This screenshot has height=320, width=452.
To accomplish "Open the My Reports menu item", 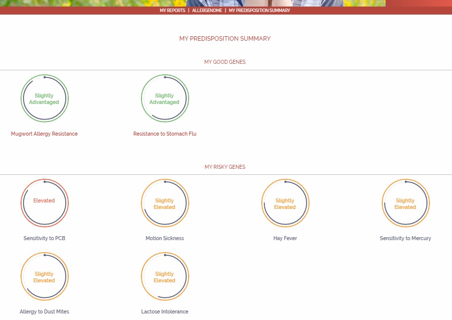I will (x=173, y=11).
